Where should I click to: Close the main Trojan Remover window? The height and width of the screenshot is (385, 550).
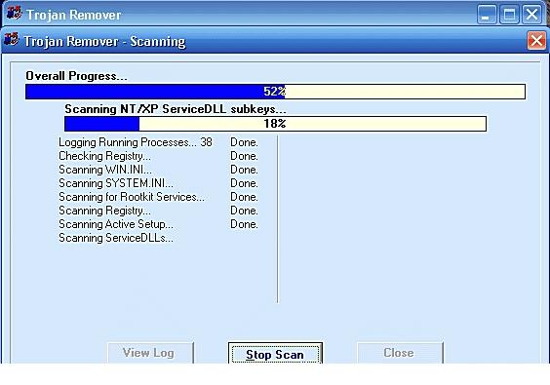tap(531, 15)
